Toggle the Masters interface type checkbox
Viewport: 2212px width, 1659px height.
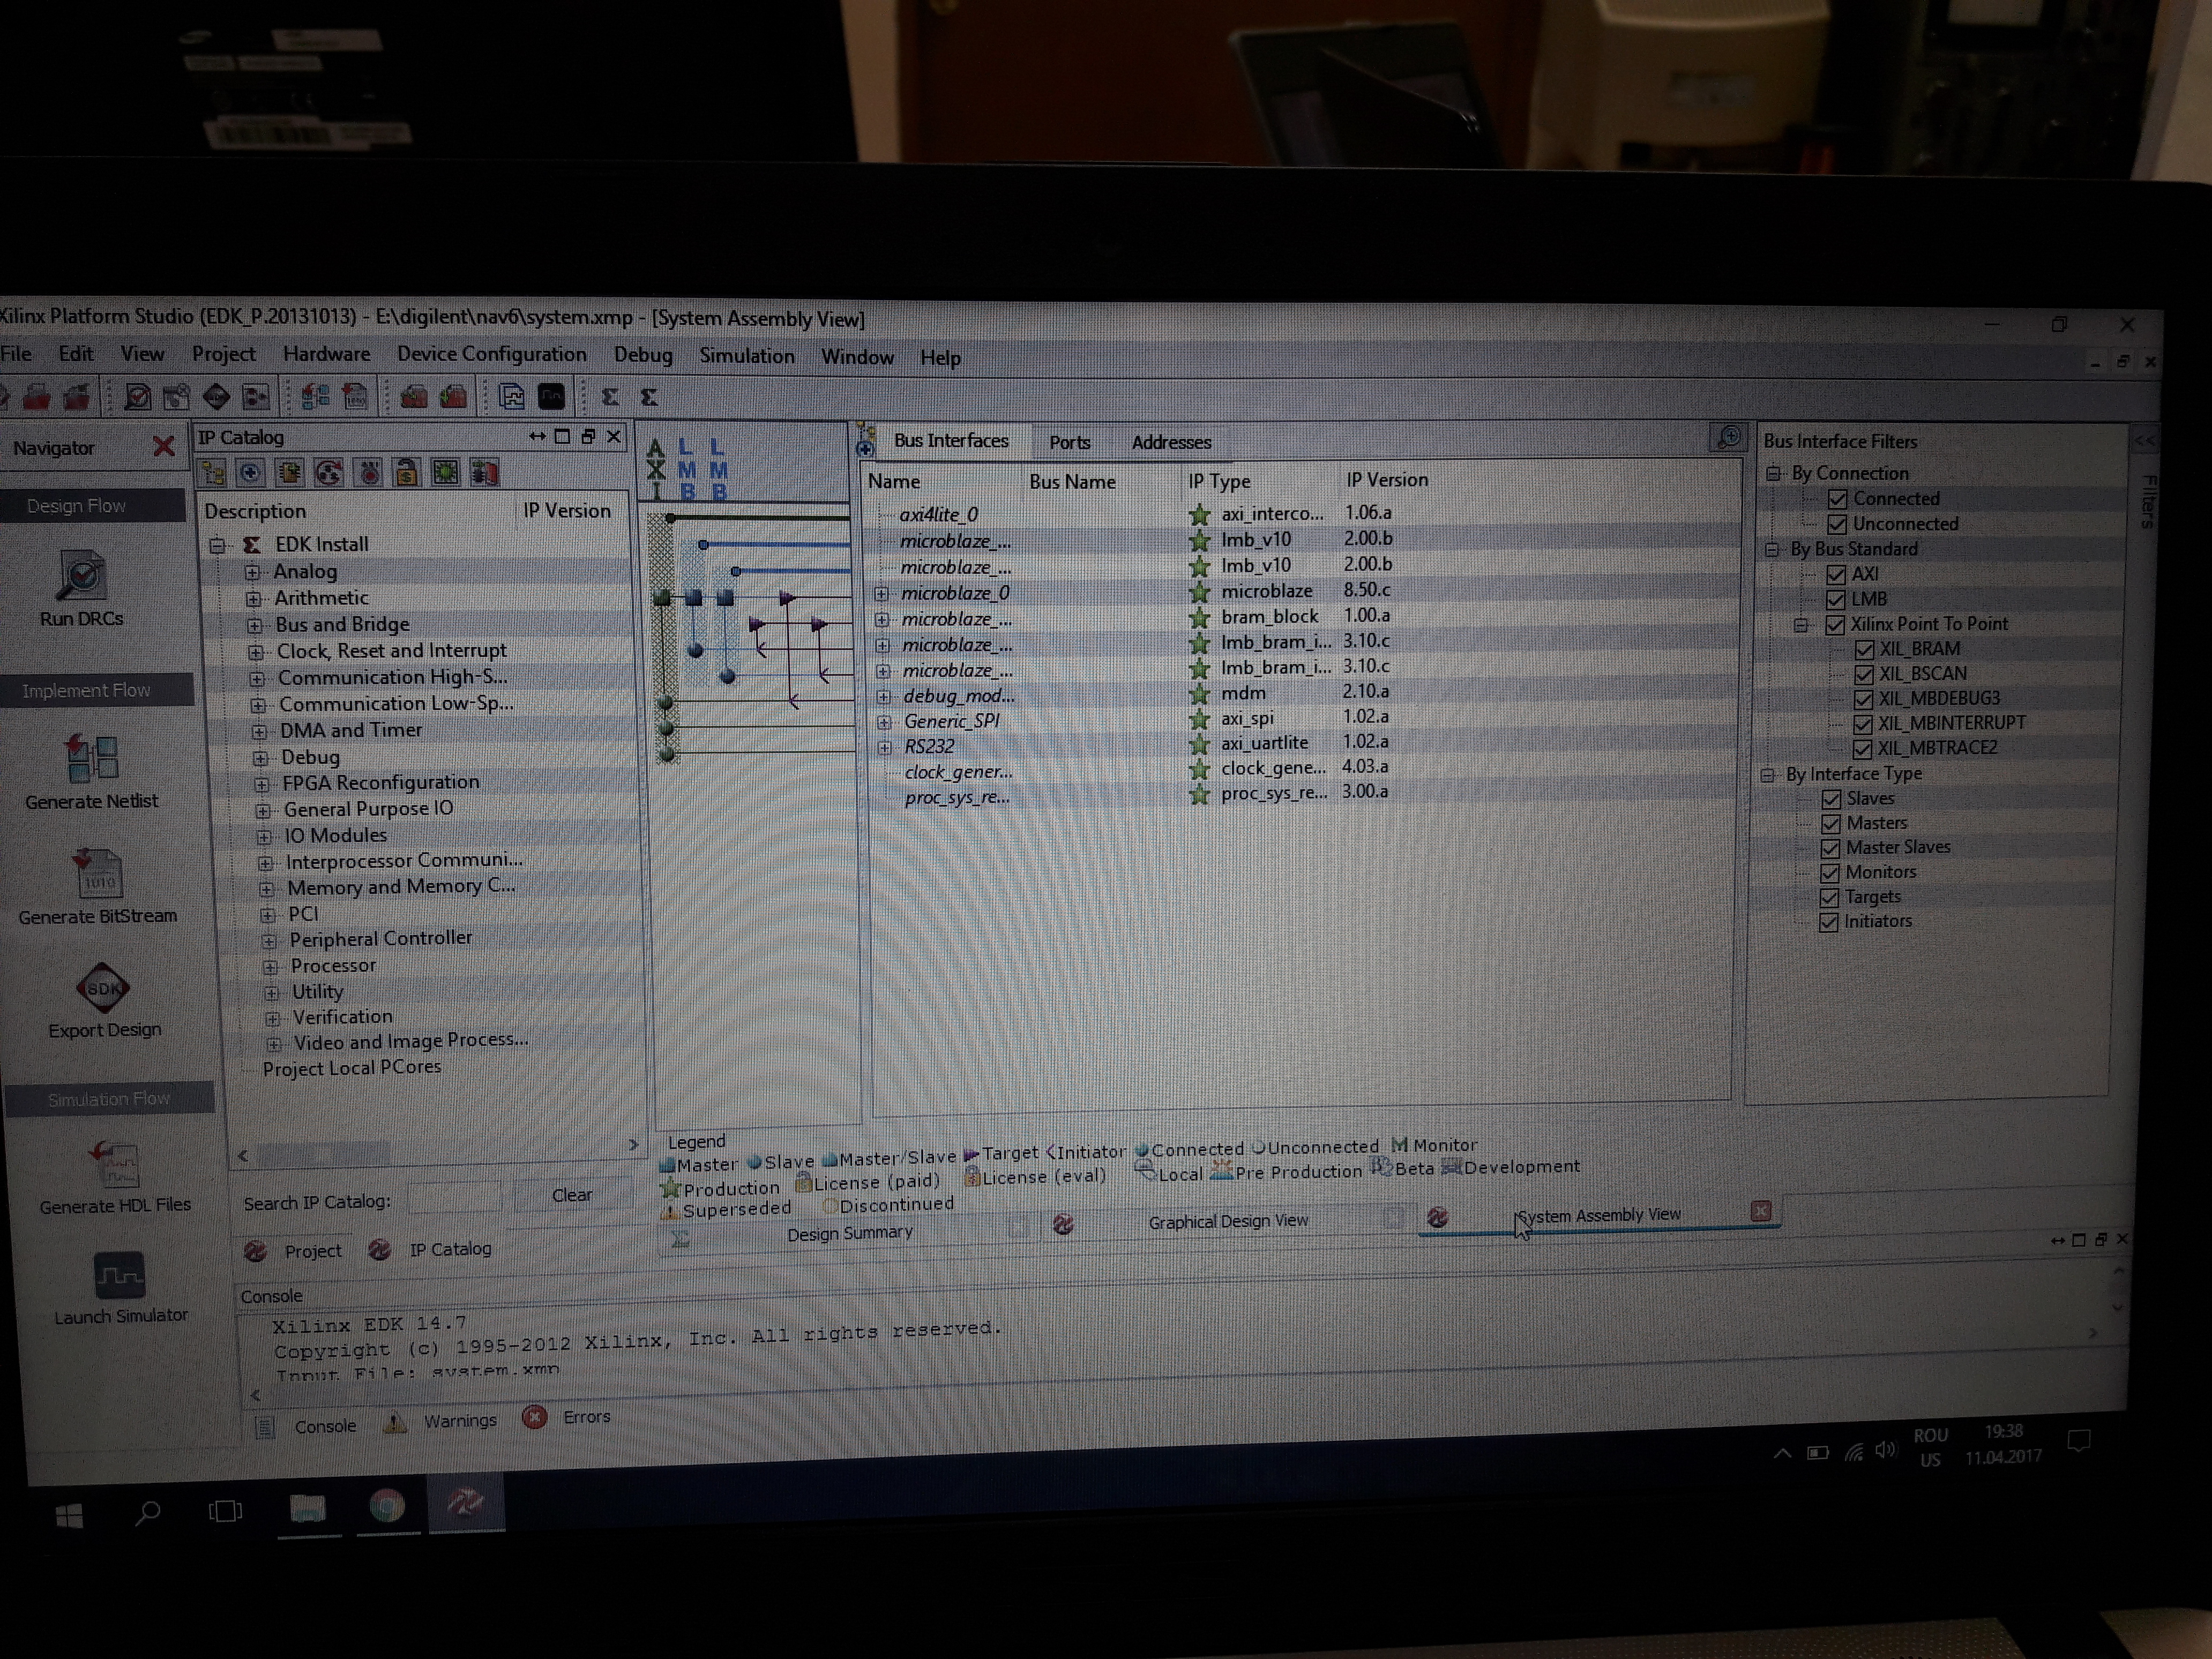(x=1831, y=823)
